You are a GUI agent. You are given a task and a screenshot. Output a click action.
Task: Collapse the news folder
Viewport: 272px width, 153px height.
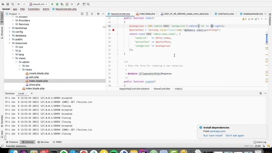click(20, 70)
